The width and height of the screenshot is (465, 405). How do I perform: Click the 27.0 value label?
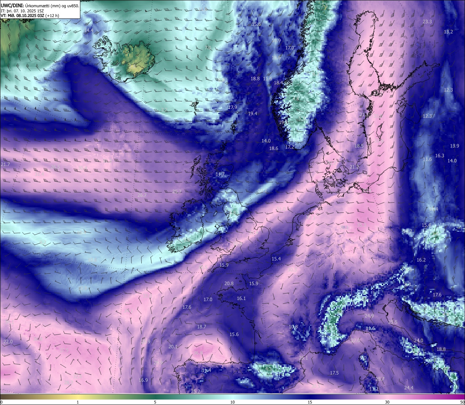click(355, 340)
